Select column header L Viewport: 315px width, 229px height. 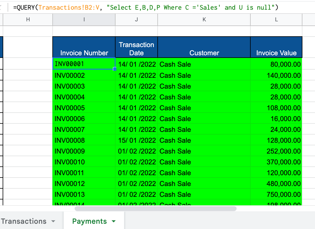coord(276,20)
